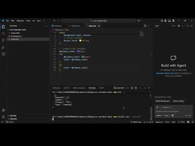Send the chat message
The height and width of the screenshot is (146, 195).
pos(190,116)
